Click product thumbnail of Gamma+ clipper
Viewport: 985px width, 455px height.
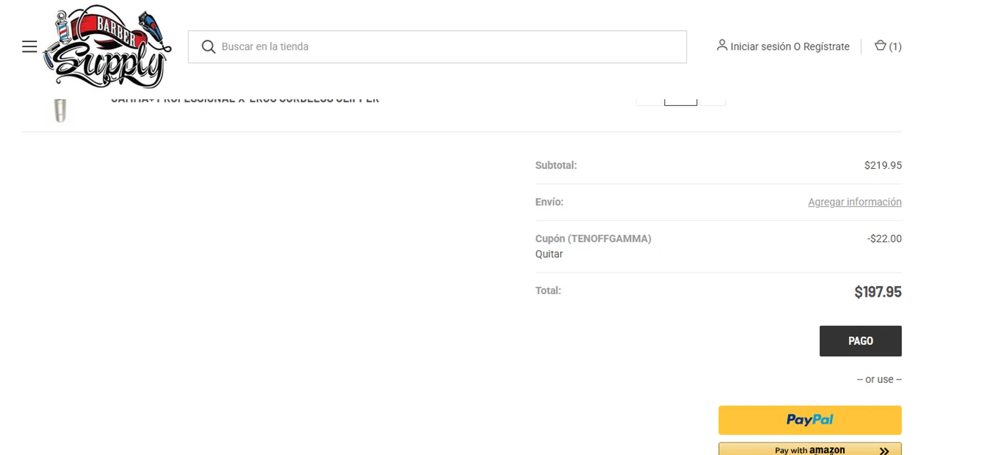(x=60, y=110)
